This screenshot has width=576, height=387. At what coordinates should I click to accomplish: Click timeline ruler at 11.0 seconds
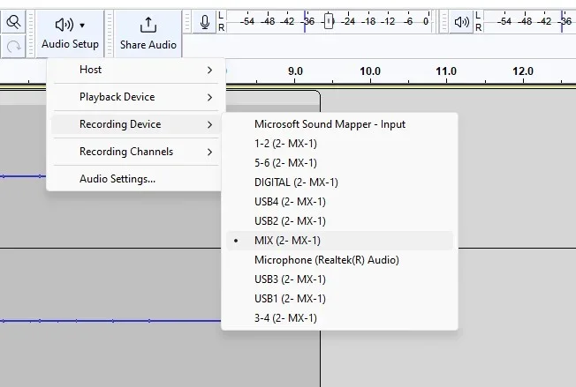446,71
